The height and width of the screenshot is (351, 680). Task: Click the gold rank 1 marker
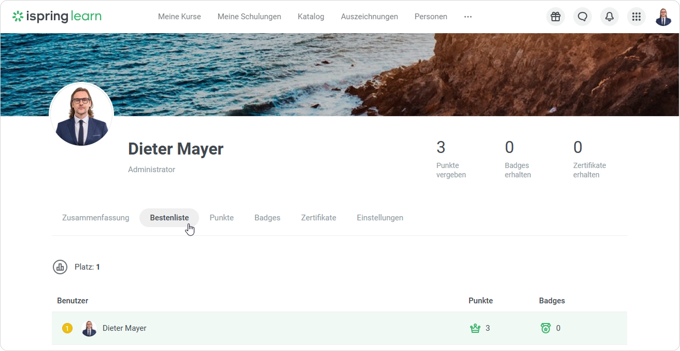[x=67, y=328]
